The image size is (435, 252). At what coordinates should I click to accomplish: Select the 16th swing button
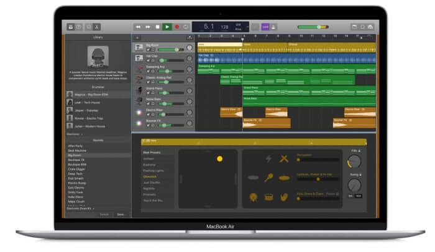pyautogui.click(x=359, y=196)
